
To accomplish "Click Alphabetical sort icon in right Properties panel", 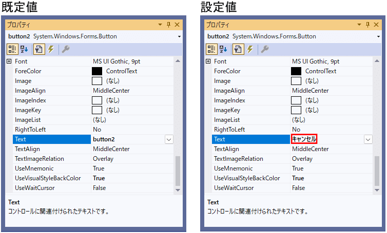I will 223,49.
